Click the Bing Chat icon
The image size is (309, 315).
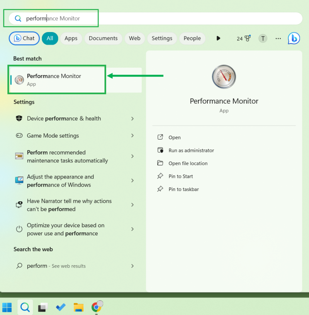click(294, 38)
